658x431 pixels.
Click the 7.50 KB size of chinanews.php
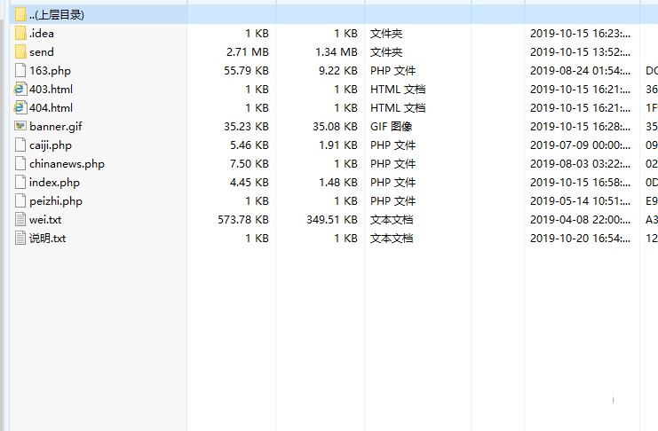pyautogui.click(x=250, y=164)
